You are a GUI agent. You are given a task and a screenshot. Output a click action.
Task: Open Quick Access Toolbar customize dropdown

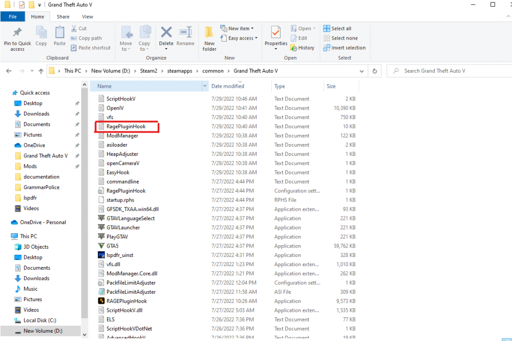39,5
